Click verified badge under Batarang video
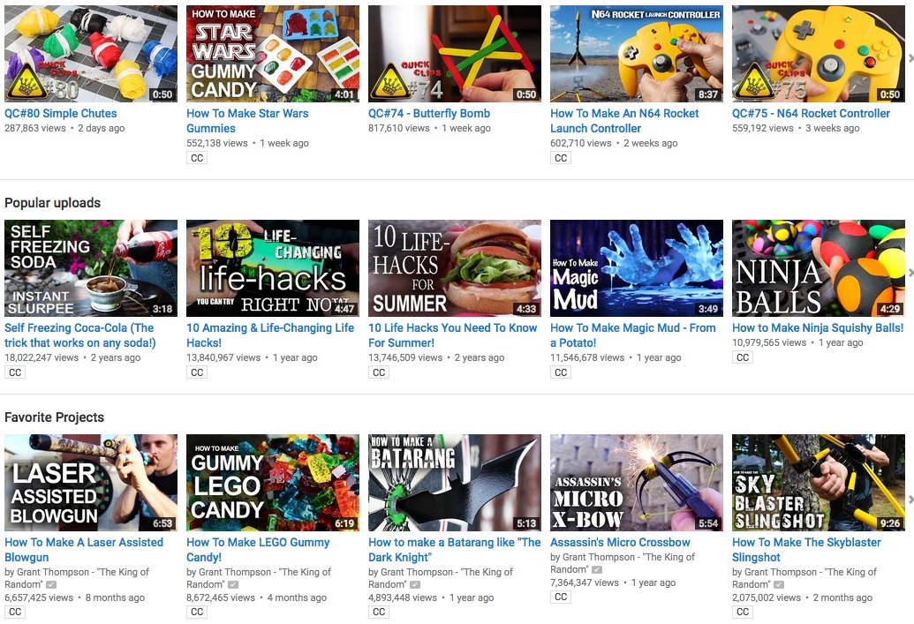Image resolution: width=914 pixels, height=624 pixels. (415, 584)
